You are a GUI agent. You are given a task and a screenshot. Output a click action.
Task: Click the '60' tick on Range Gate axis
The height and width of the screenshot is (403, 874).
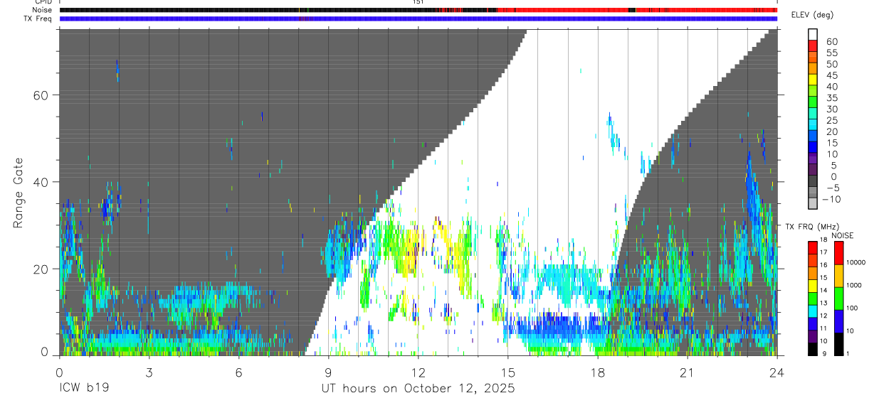[x=41, y=95]
